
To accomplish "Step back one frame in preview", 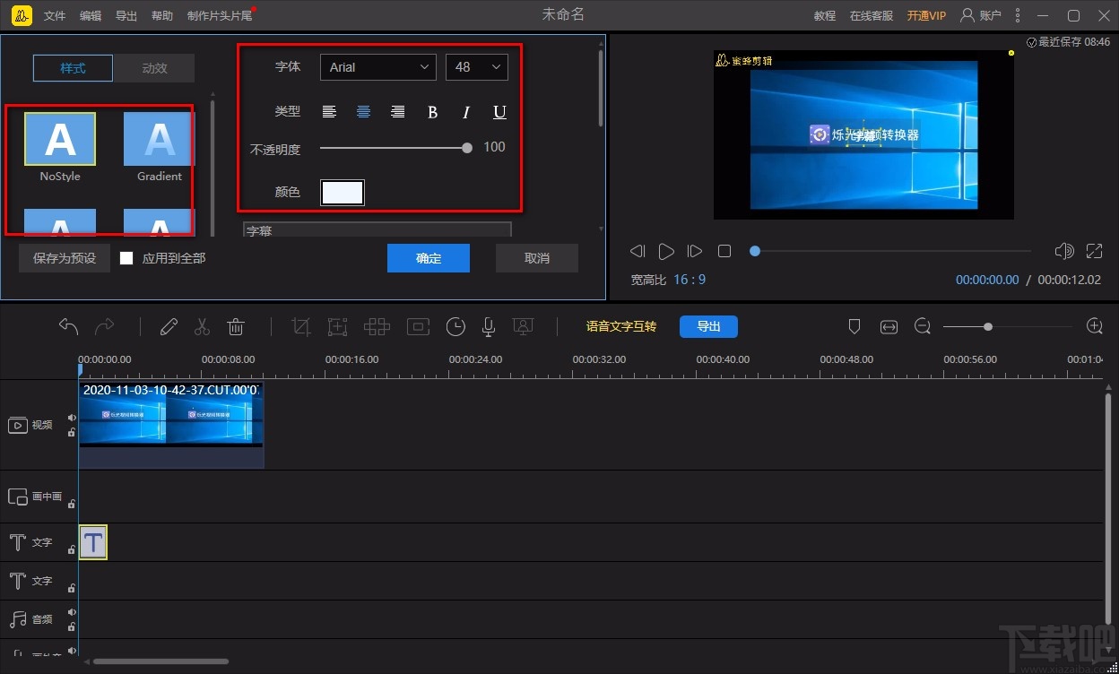I will pos(638,251).
